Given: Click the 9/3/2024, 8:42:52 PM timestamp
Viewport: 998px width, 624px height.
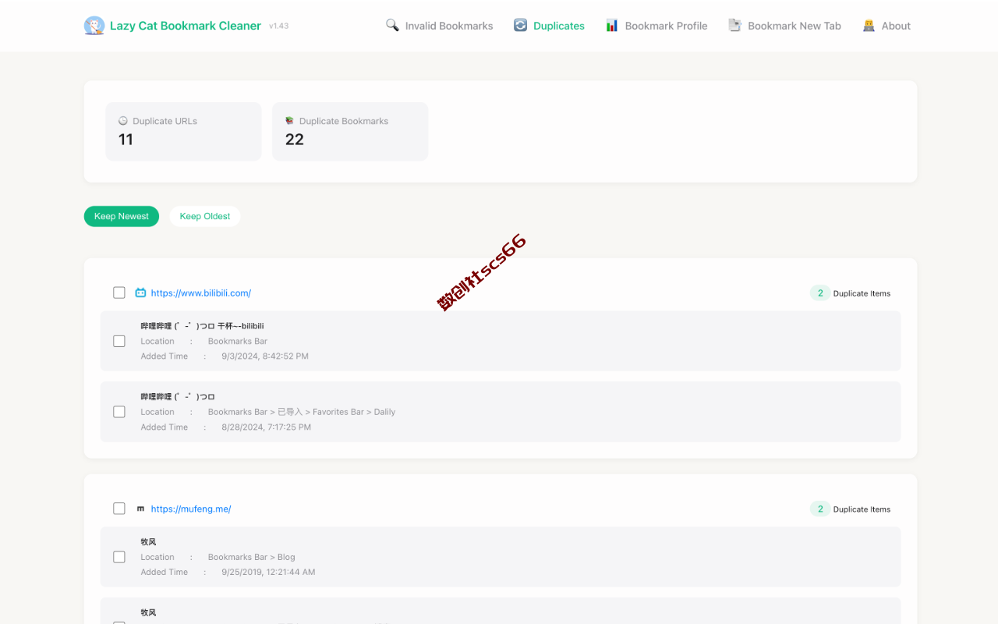Looking at the screenshot, I should tap(265, 356).
